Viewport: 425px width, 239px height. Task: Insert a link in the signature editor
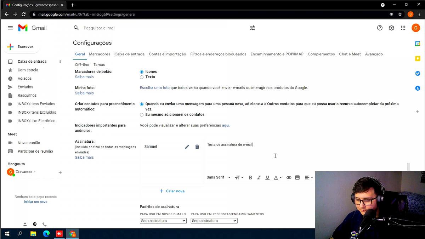[289, 177]
